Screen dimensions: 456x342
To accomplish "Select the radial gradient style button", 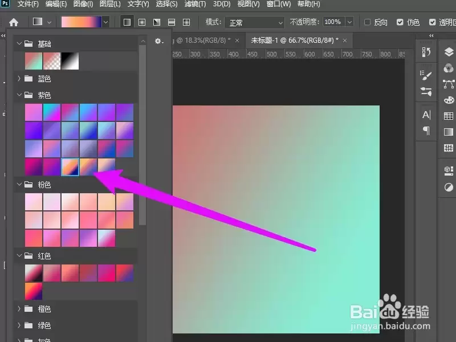I will tap(142, 22).
